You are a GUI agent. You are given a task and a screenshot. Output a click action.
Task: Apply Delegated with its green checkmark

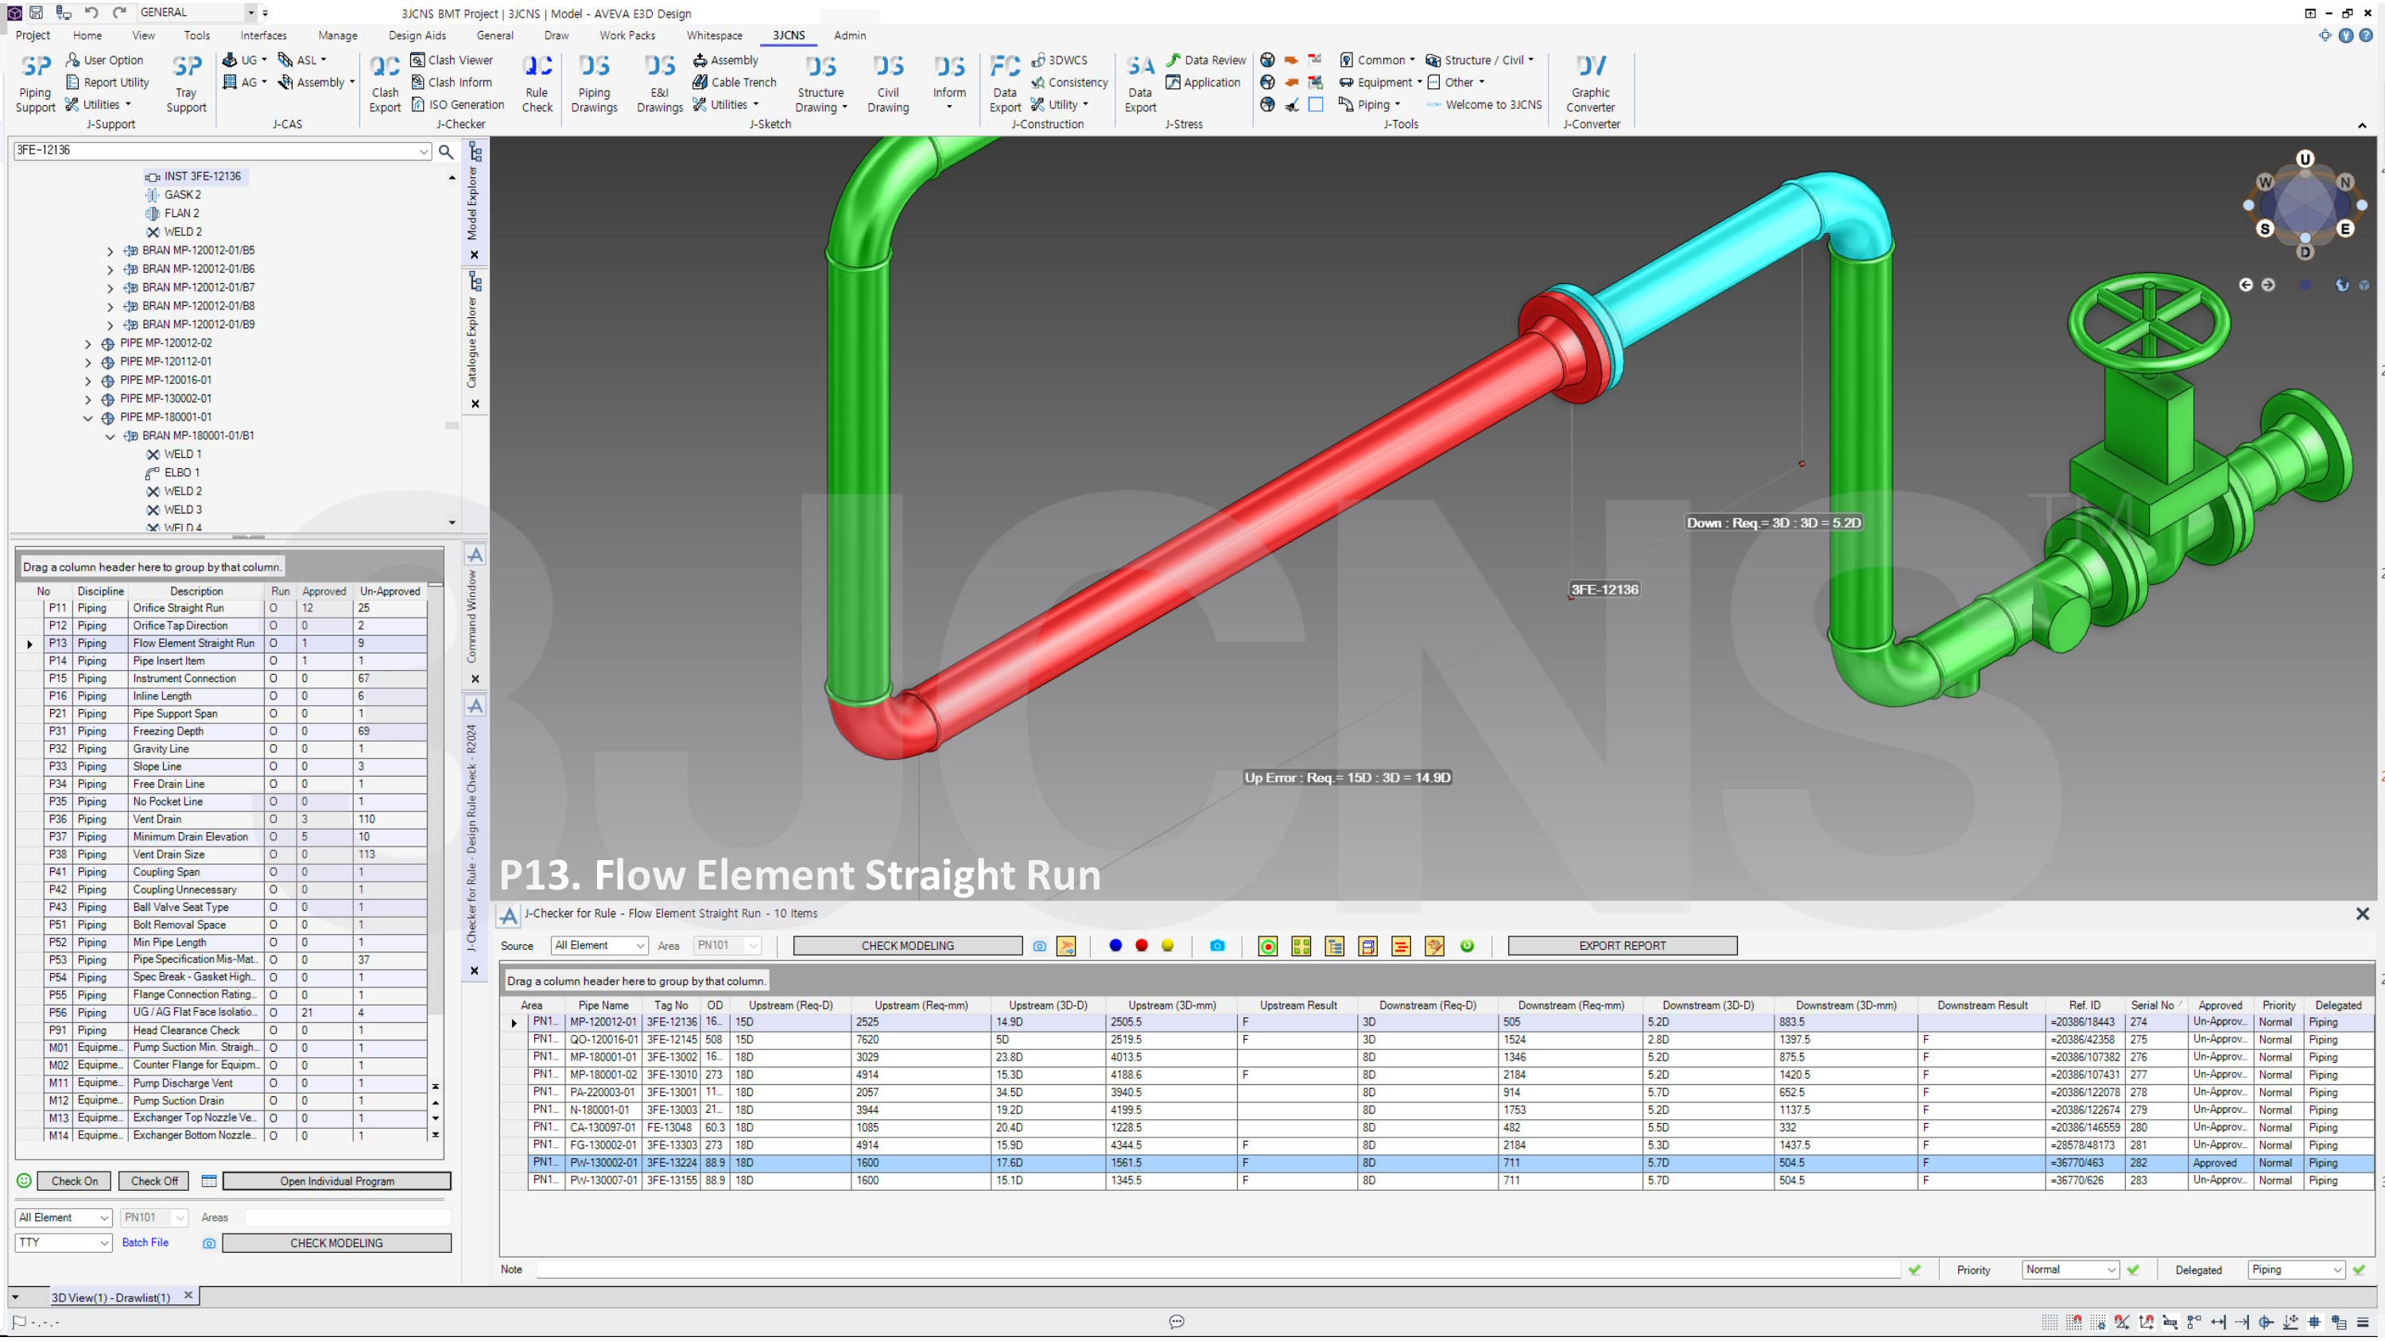[x=2359, y=1271]
